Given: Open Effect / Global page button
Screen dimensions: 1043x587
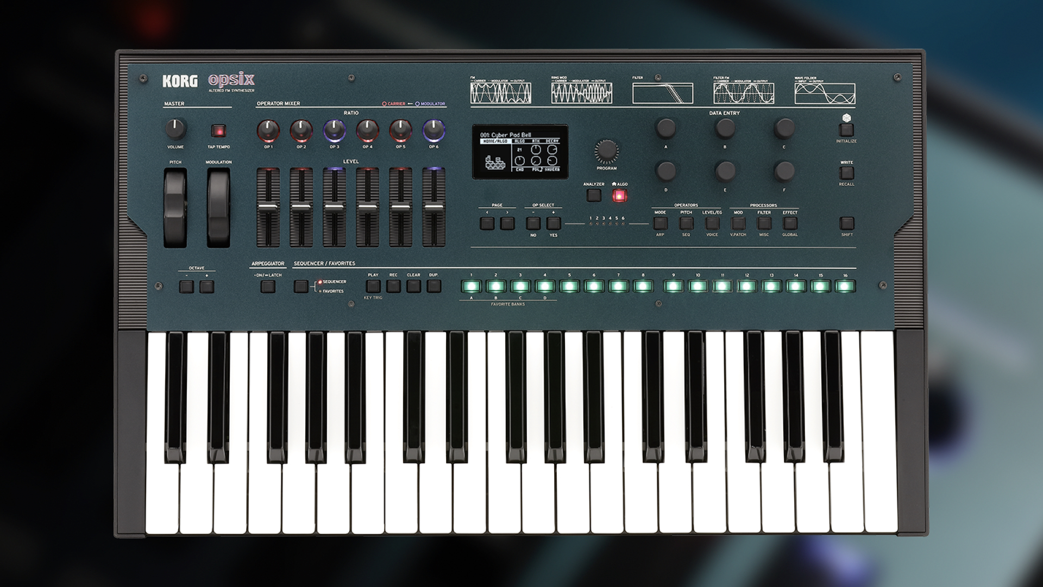Looking at the screenshot, I should (790, 223).
